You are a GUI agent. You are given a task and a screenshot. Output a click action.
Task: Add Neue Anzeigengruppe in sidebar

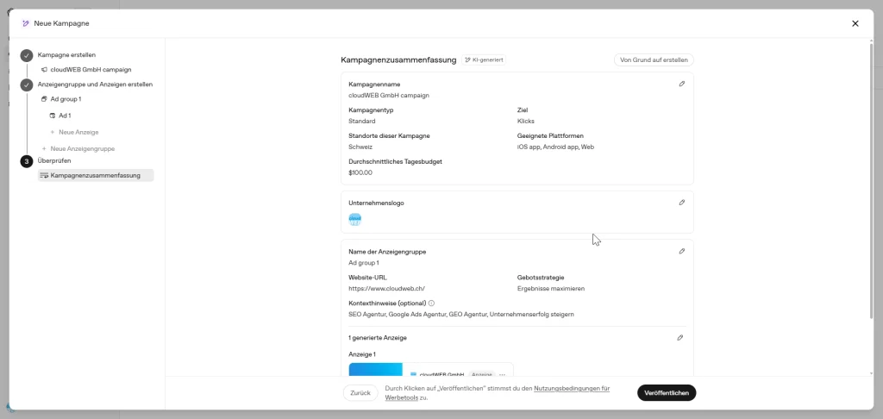[83, 148]
